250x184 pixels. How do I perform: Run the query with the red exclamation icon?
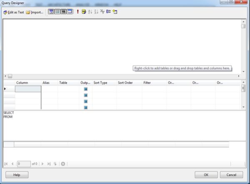point(77,12)
